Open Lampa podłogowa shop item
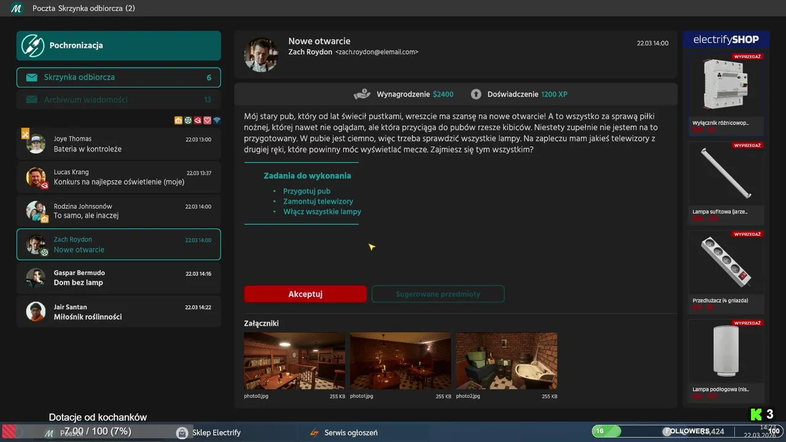This screenshot has width=786, height=442. pyautogui.click(x=726, y=360)
